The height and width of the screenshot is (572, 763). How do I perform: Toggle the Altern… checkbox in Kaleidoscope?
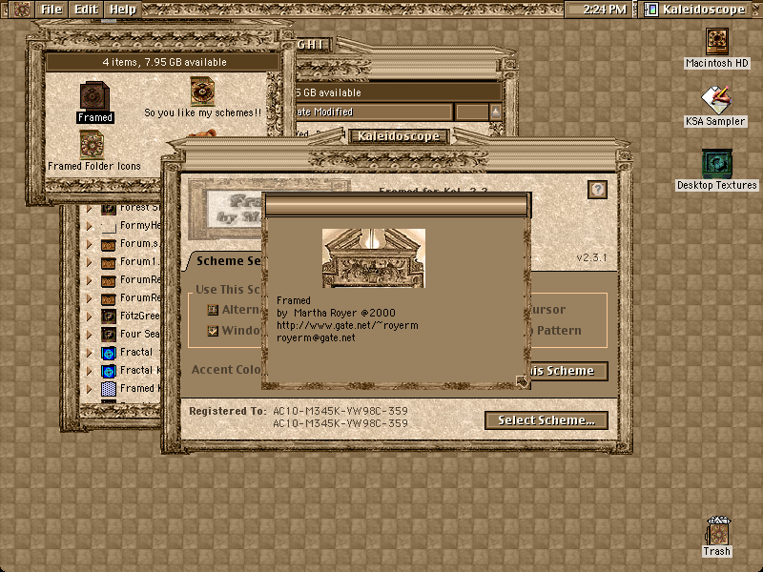coord(213,309)
